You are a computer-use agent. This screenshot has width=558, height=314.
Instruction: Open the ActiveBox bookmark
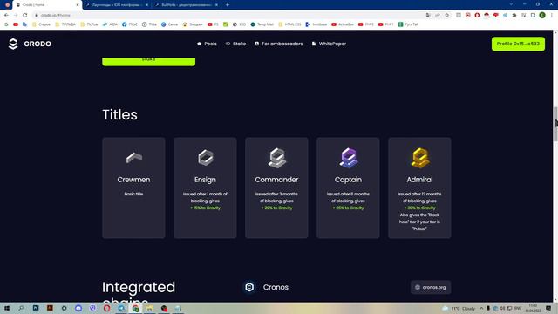343,24
